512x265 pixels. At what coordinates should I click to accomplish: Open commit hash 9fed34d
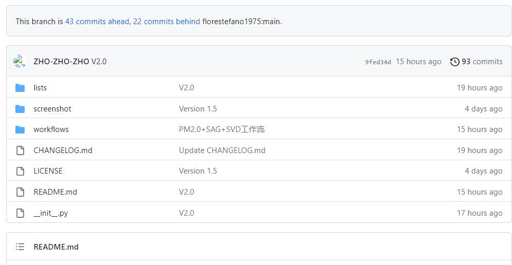[x=378, y=62]
